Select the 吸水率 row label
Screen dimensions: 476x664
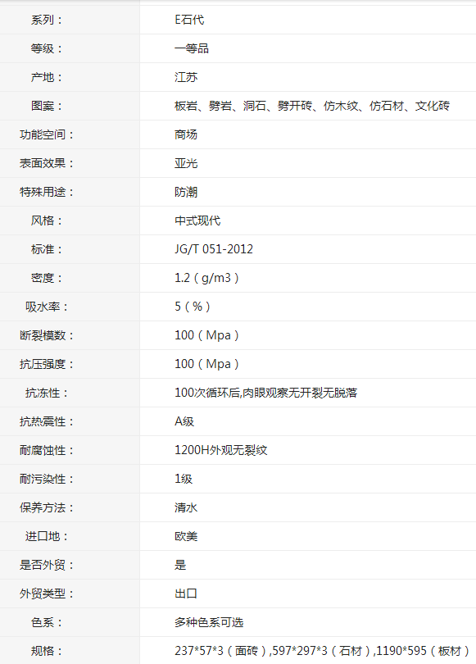[x=46, y=307]
